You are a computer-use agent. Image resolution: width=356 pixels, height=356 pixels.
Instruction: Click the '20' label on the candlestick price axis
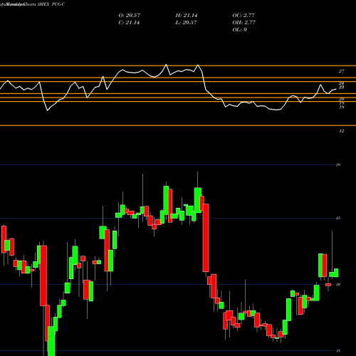pyautogui.click(x=338, y=284)
